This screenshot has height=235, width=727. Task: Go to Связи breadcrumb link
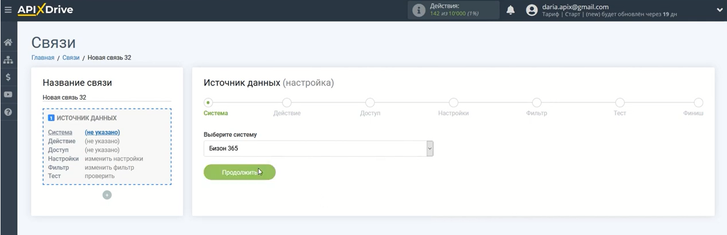[71, 58]
